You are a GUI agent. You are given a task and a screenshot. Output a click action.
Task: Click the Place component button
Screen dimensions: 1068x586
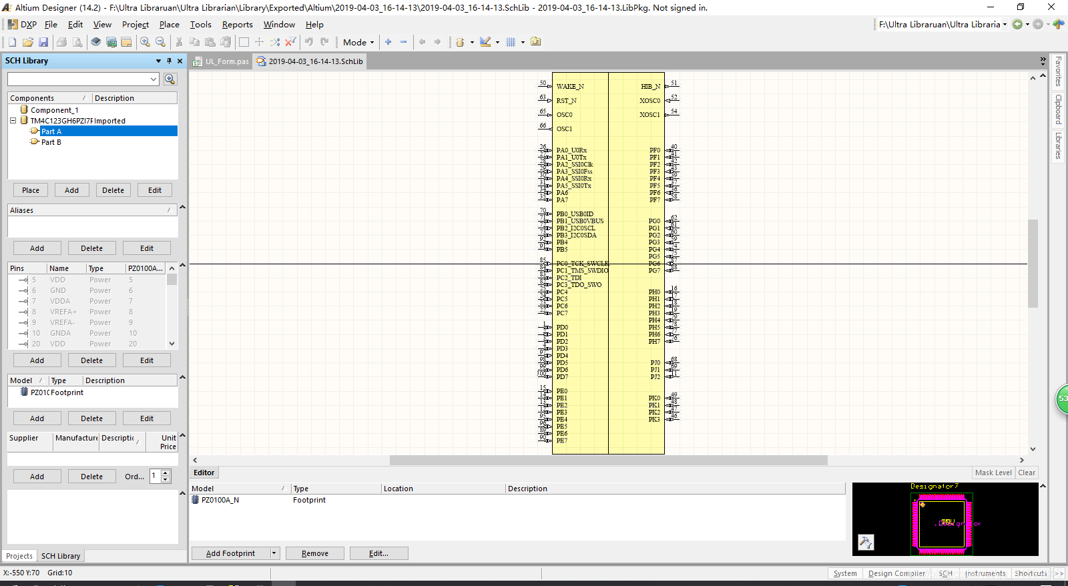[31, 190]
